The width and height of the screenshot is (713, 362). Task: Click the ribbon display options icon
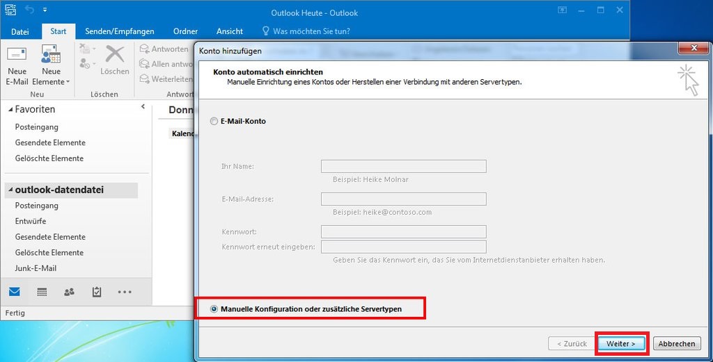tap(563, 10)
